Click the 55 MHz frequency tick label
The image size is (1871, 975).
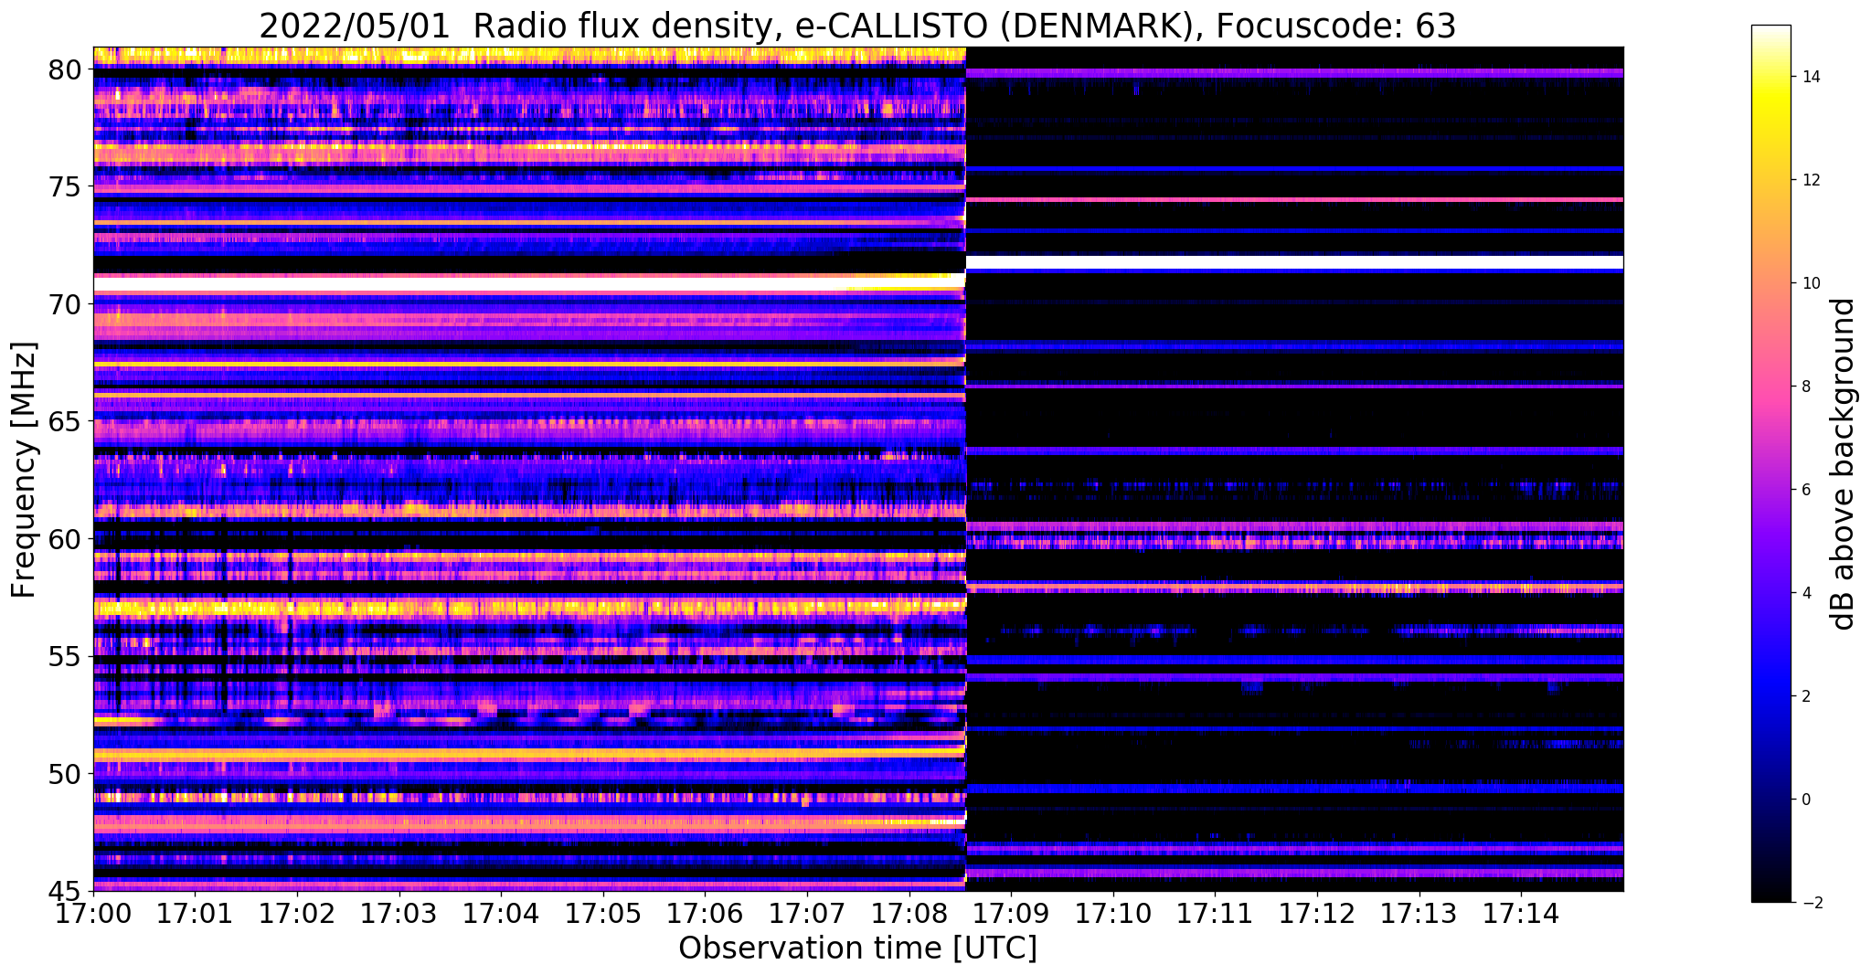[66, 657]
